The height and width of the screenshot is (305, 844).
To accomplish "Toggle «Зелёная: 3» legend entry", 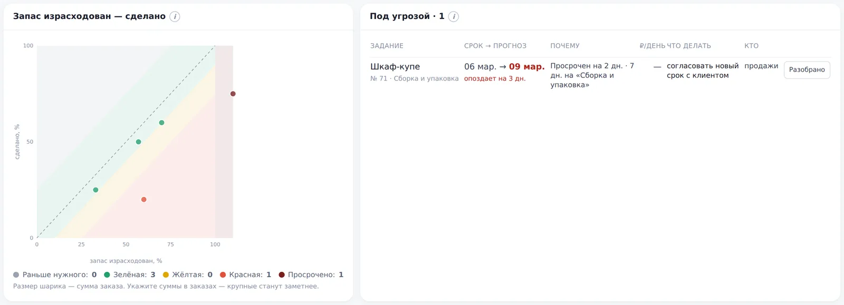I will click(x=130, y=274).
